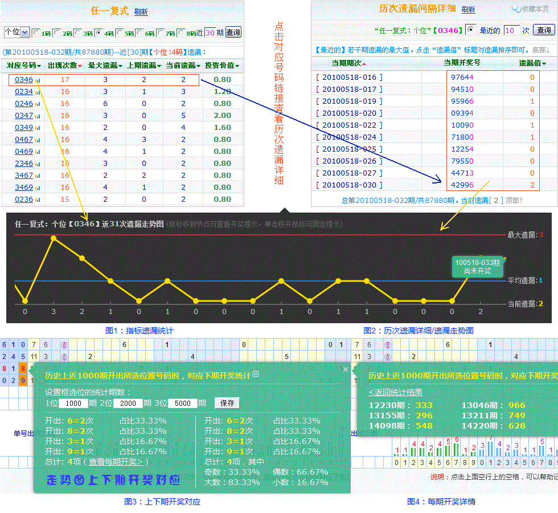Choose the 8码 radio option
Image resolution: width=558 pixels, height=513 pixels.
[181, 33]
